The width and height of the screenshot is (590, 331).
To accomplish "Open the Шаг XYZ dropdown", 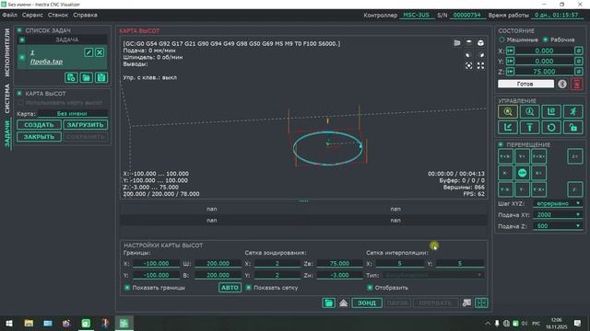I will point(558,203).
